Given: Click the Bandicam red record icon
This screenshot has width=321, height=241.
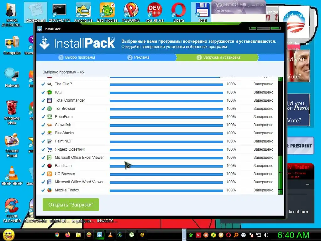Looking at the screenshot, I should (49, 166).
